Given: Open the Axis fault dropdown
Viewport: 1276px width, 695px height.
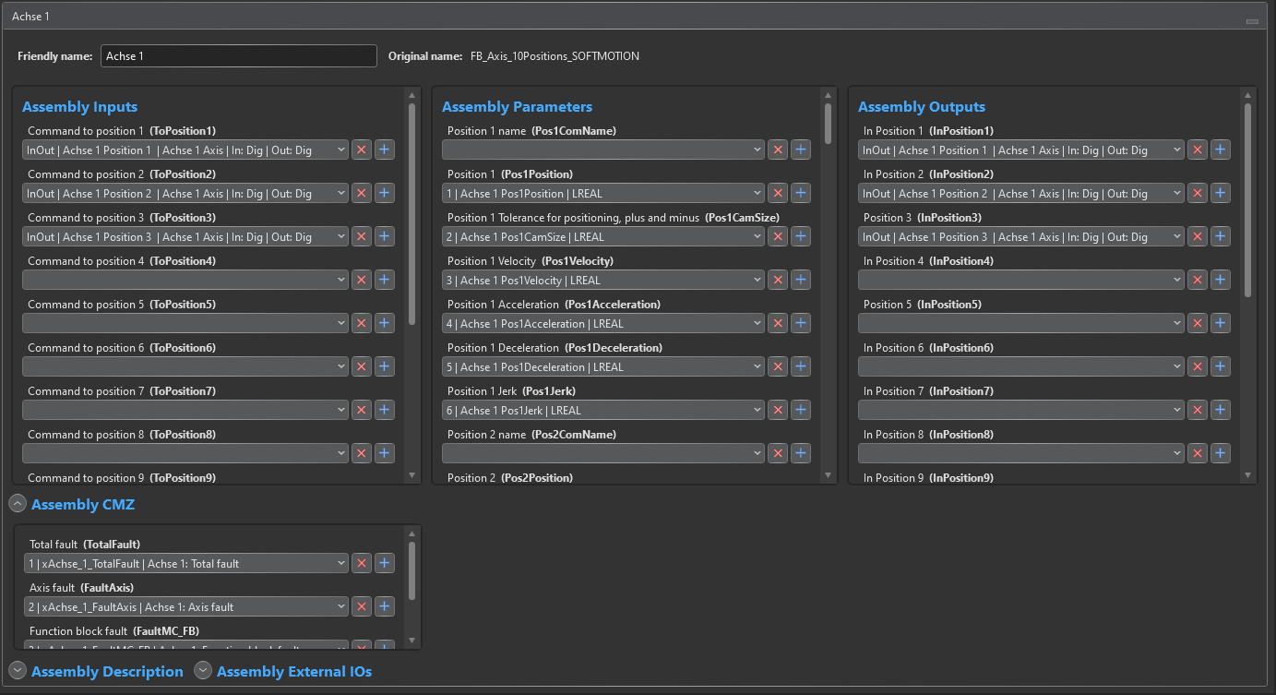Looking at the screenshot, I should pos(185,606).
